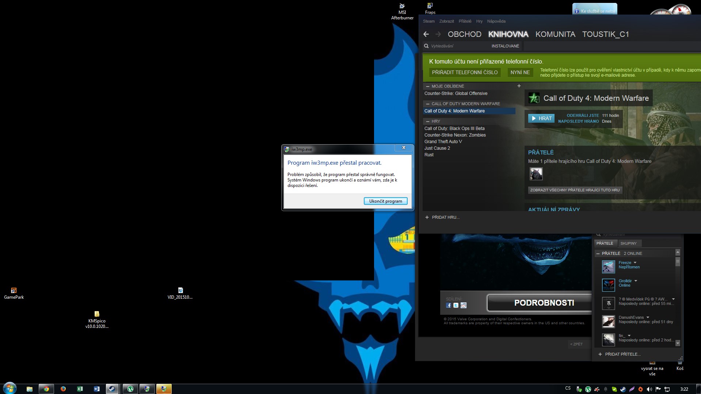Click the Steam back arrow
This screenshot has width=701, height=394.
[426, 34]
